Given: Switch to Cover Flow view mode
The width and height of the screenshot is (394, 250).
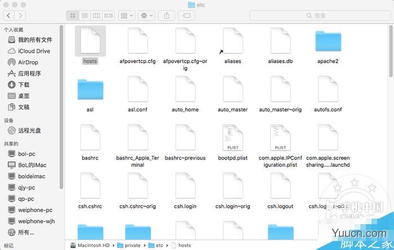Looking at the screenshot, I should 109,16.
